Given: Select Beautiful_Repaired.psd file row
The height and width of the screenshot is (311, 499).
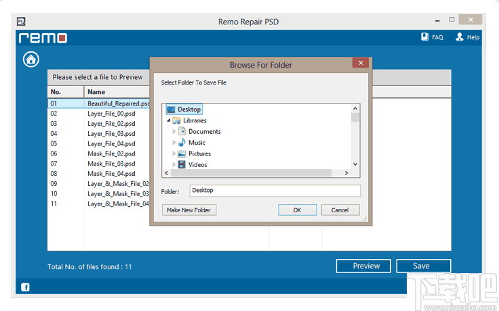Looking at the screenshot, I should pos(99,103).
